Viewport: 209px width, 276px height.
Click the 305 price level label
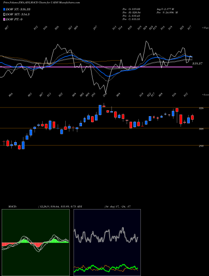[x=201, y=129]
